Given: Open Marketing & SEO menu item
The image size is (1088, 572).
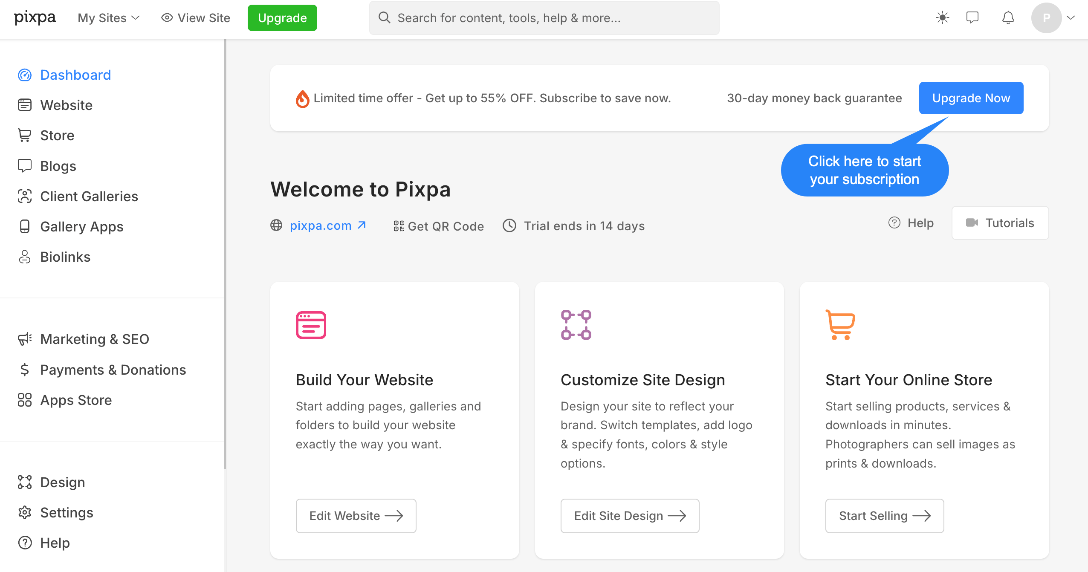Looking at the screenshot, I should 94,339.
